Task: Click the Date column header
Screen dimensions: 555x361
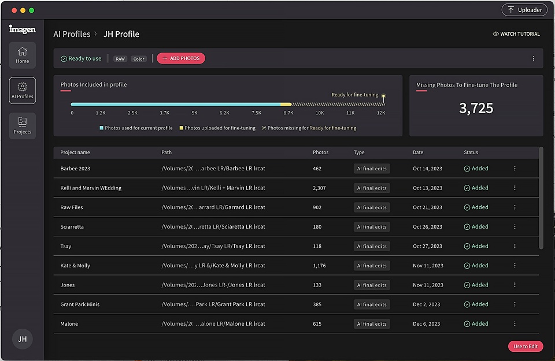Action: 418,152
